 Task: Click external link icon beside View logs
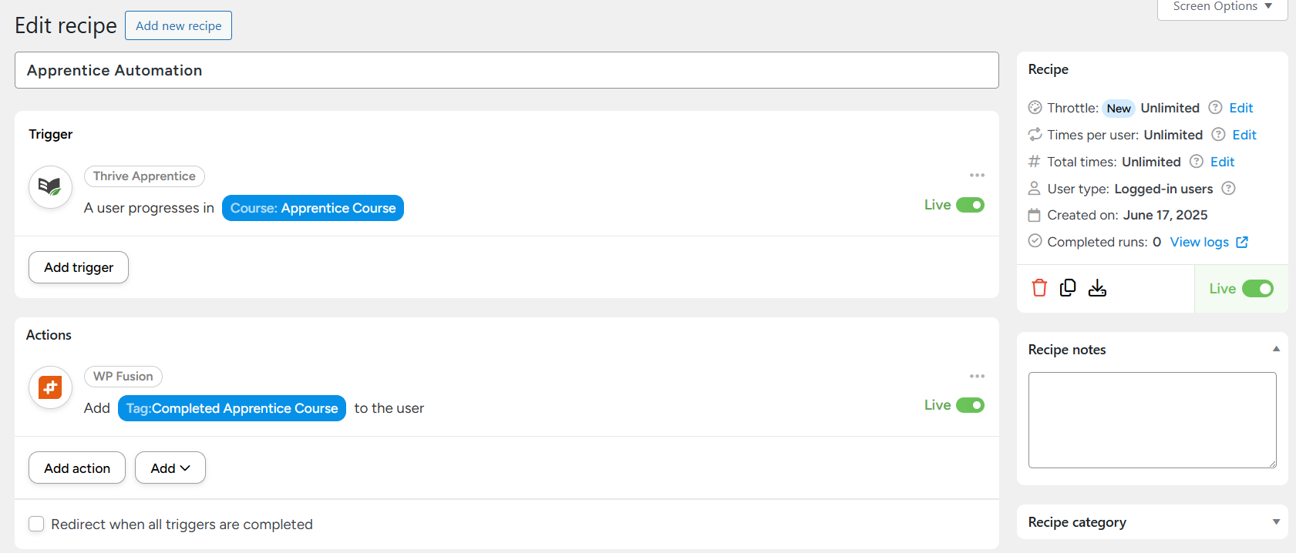1242,242
